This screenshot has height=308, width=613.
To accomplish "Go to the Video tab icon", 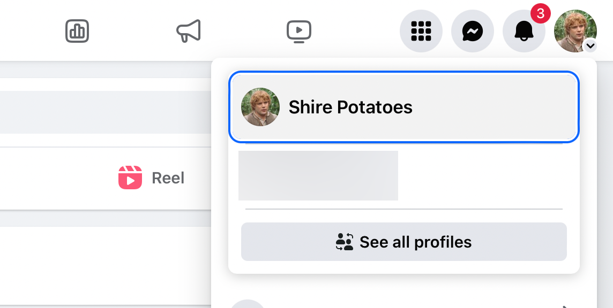I will [298, 31].
